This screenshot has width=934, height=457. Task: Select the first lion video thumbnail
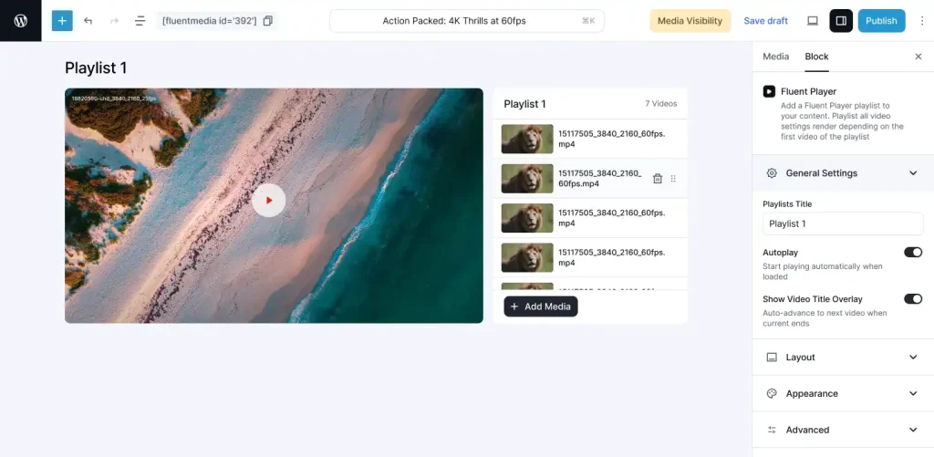[x=527, y=139]
